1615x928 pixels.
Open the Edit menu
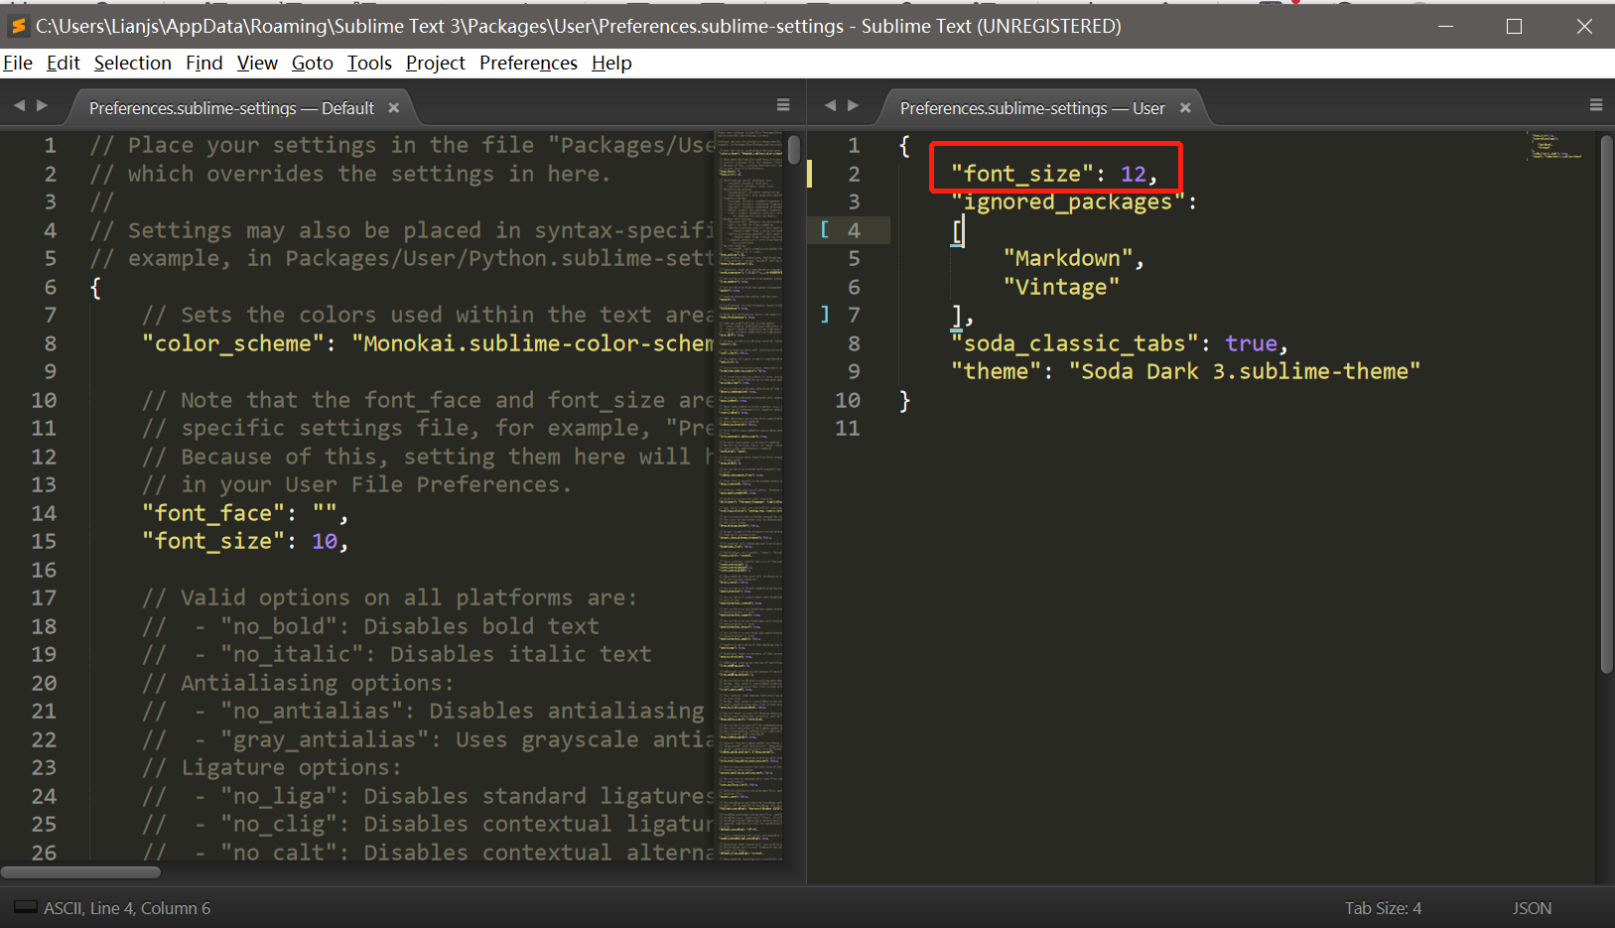[64, 64]
